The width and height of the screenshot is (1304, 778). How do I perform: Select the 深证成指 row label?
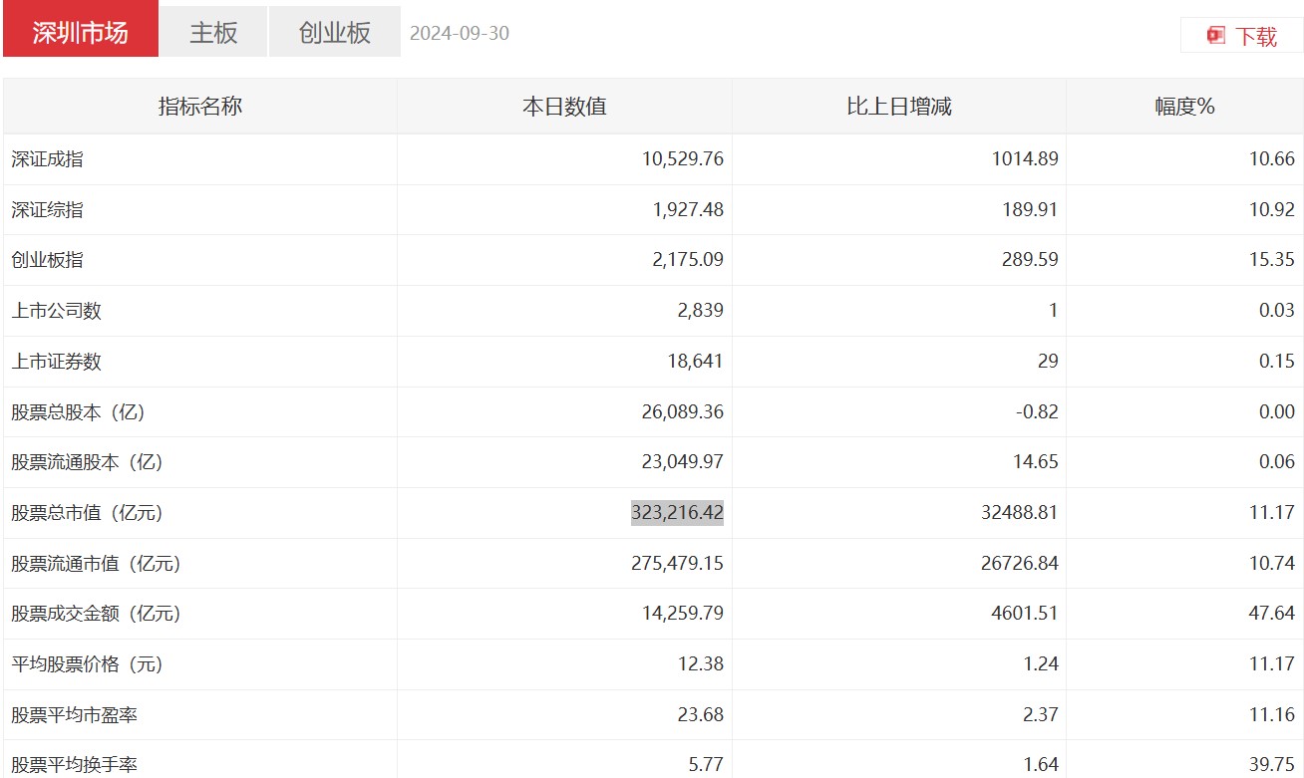click(x=48, y=159)
